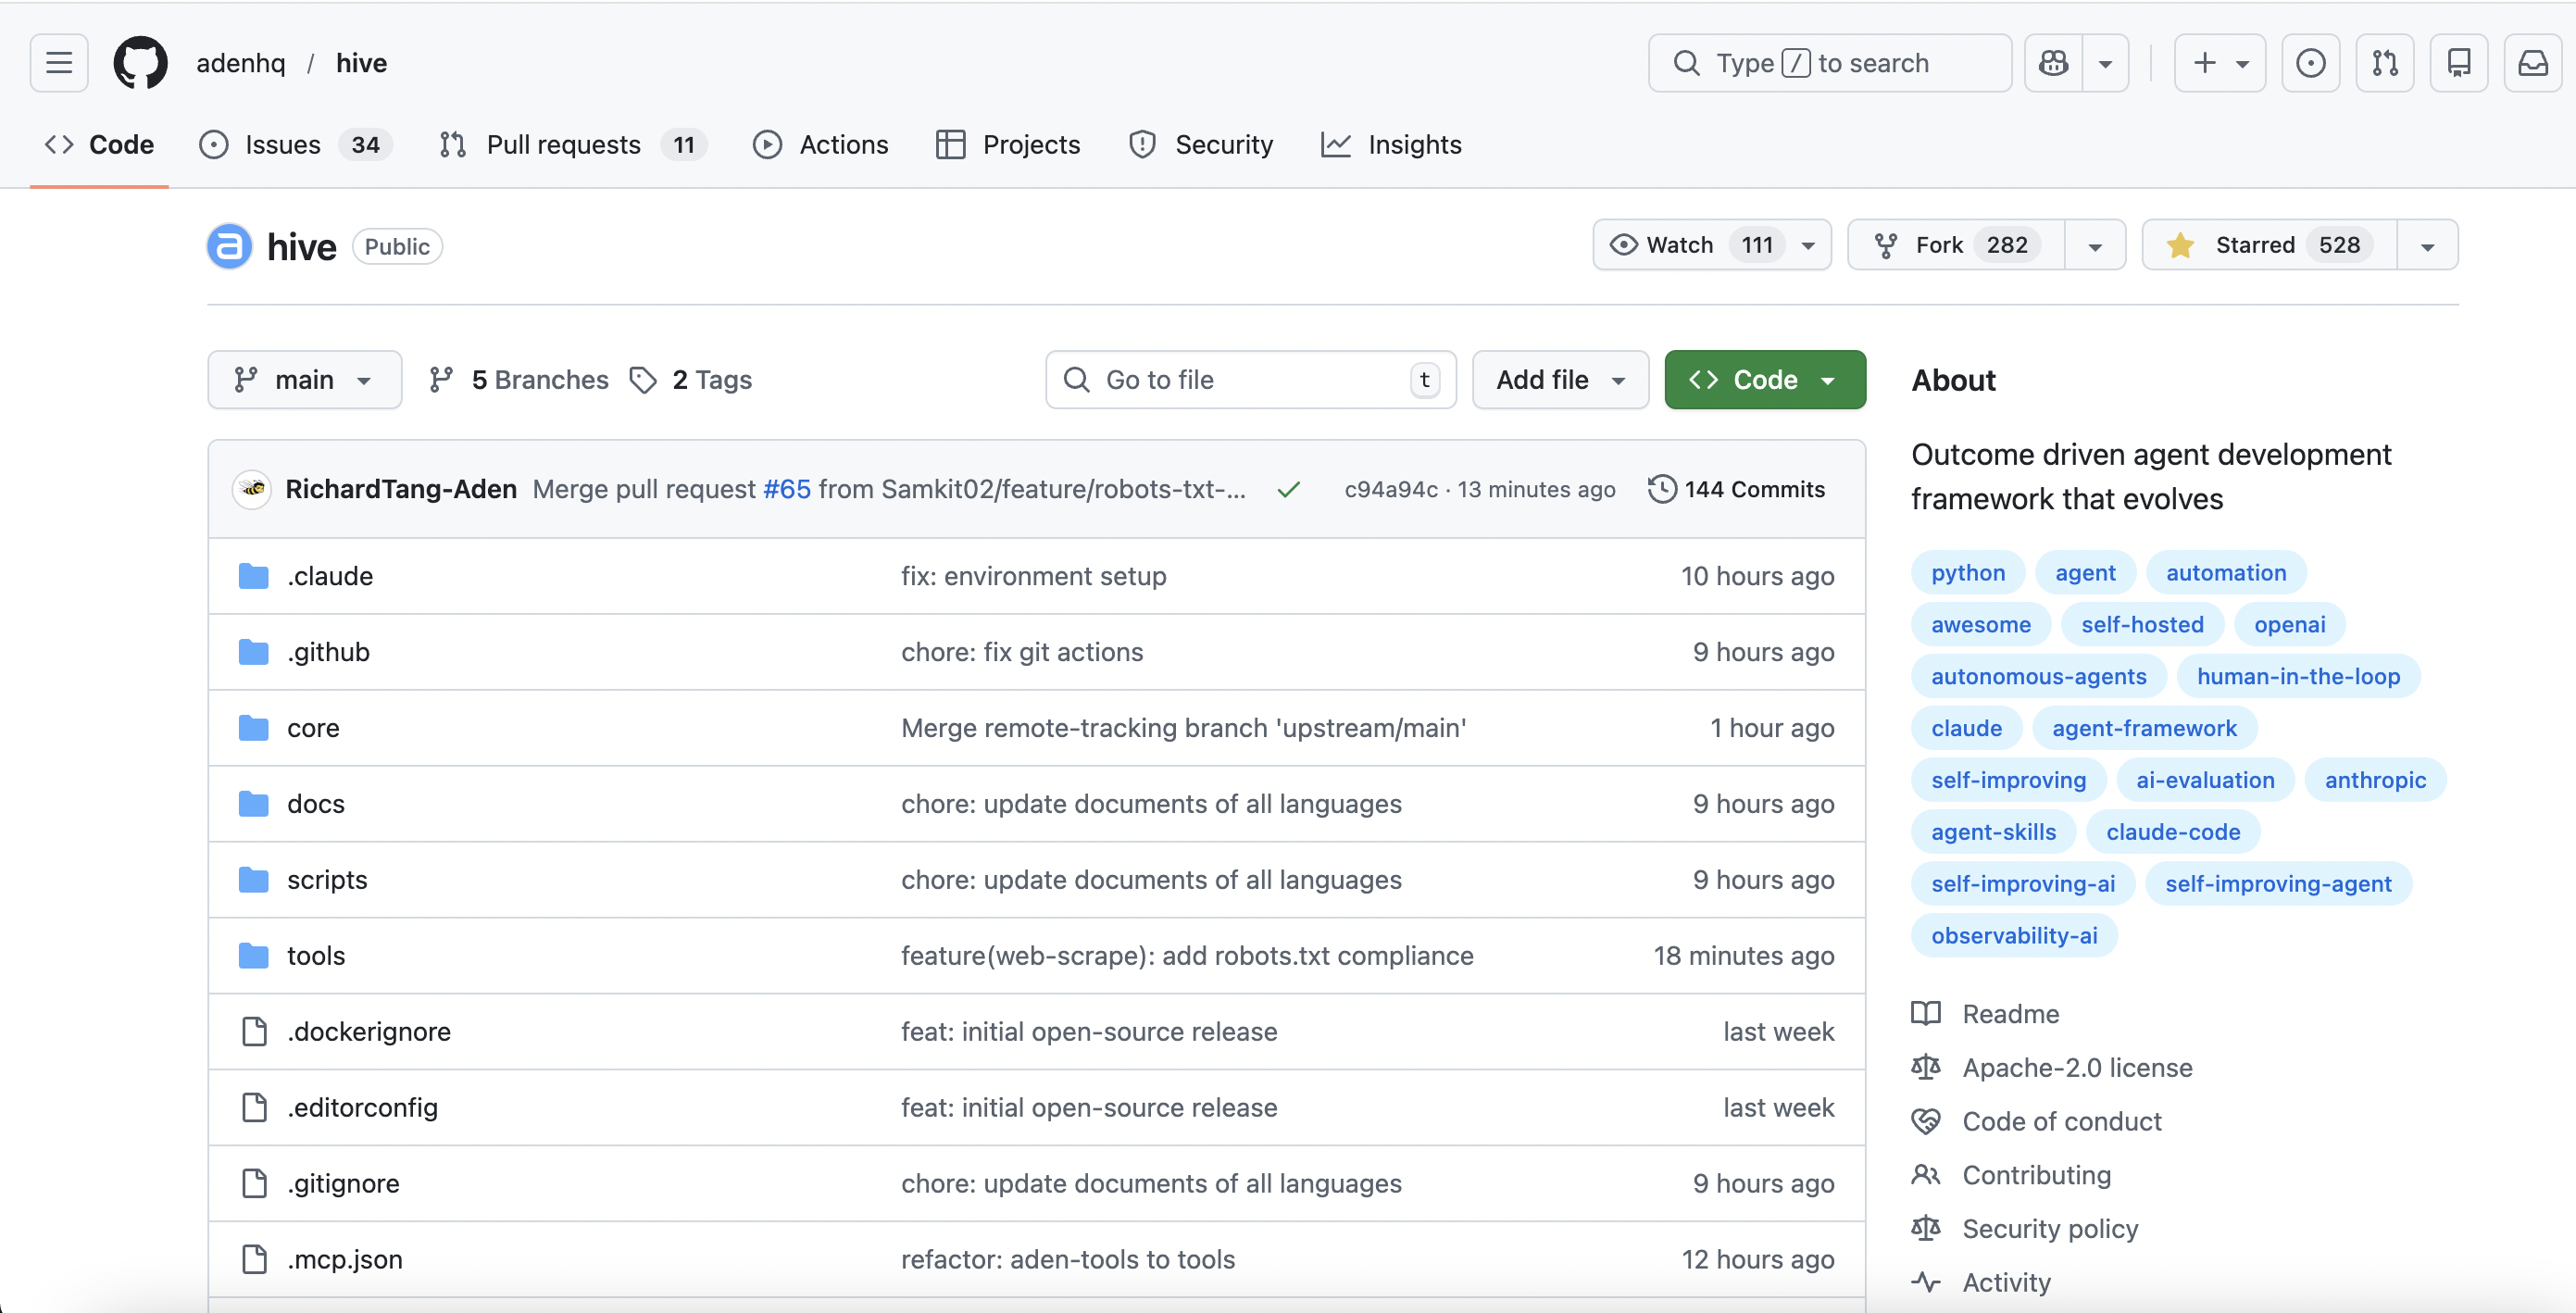The width and height of the screenshot is (2576, 1313).
Task: Expand the Fork options dropdown arrow
Action: 2095,245
